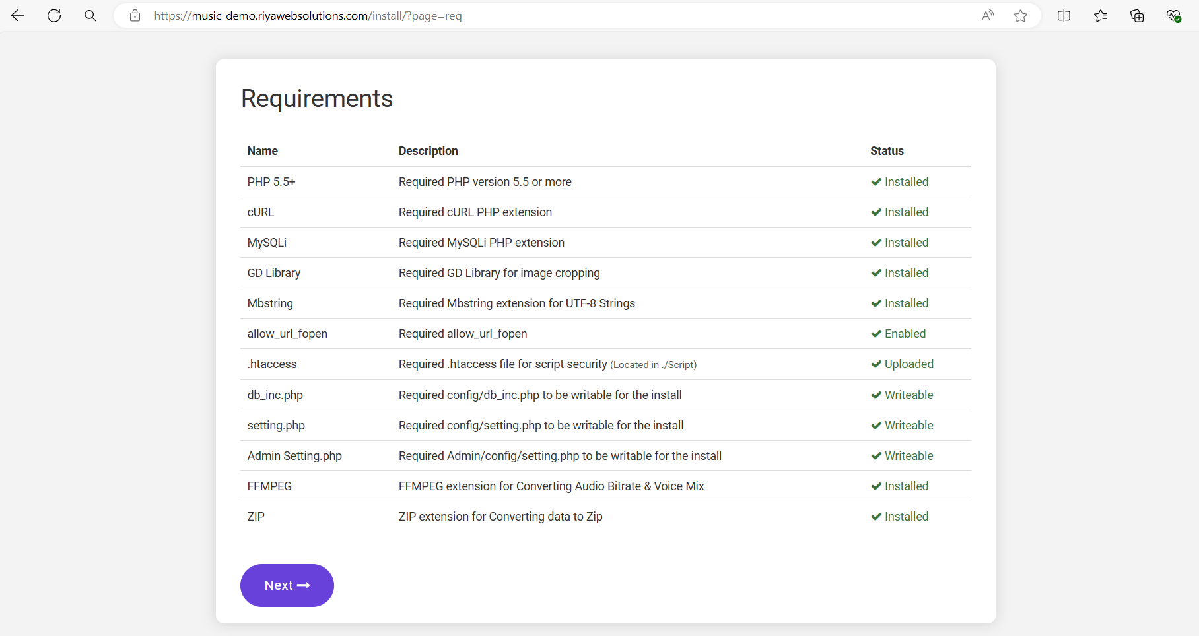1199x636 pixels.
Task: Go back to the previous page
Action: click(x=18, y=16)
